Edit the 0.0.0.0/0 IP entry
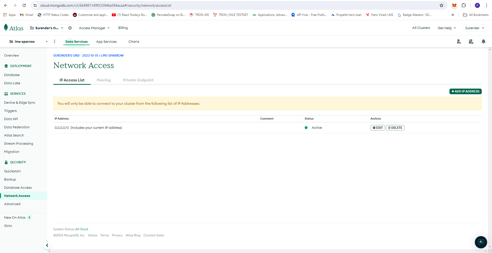Image resolution: width=492 pixels, height=253 pixels. pyautogui.click(x=378, y=128)
